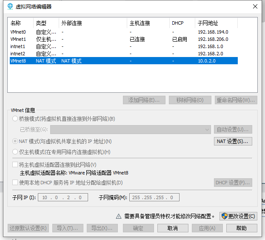Screen dimensions: 265x240
Task: Click the 导出(X)... button
Action: 102,228
